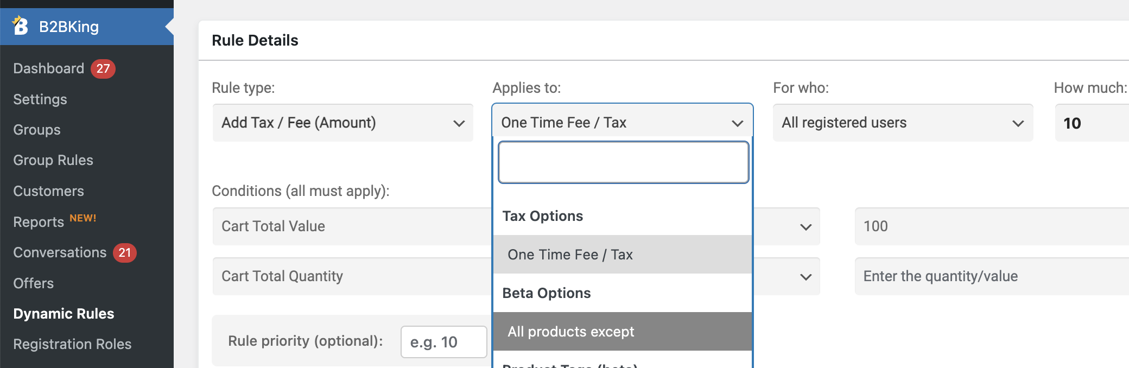Click the B2BKing logo icon
Viewport: 1129px width, 368px height.
(20, 26)
